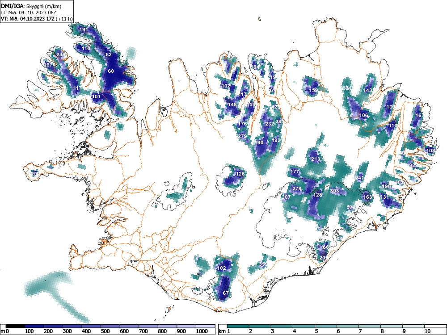Click the visibility value 128 on the map
Image resolution: width=447 pixels, height=335 pixels.
click(x=317, y=195)
